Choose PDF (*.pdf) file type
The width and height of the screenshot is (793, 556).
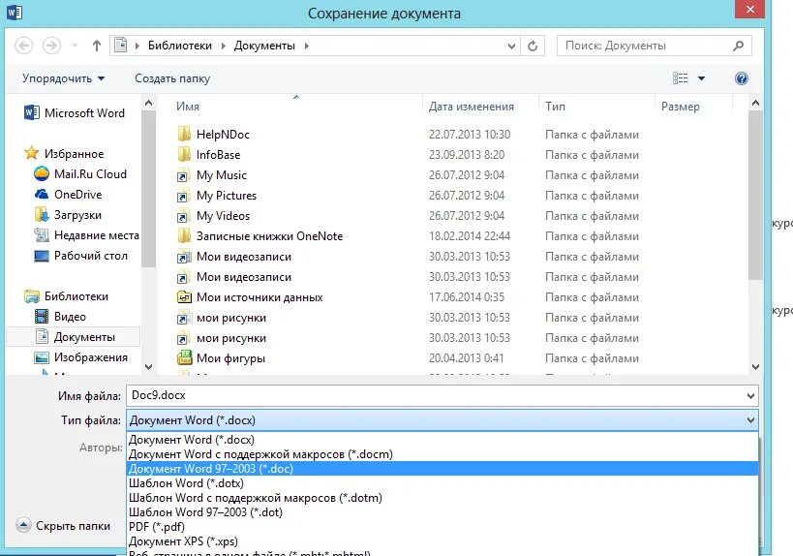coord(442,527)
